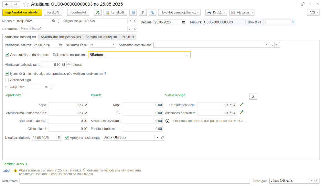Enable the Aprēķināt algu checkbox
This screenshot has width=322, height=186.
7,80
